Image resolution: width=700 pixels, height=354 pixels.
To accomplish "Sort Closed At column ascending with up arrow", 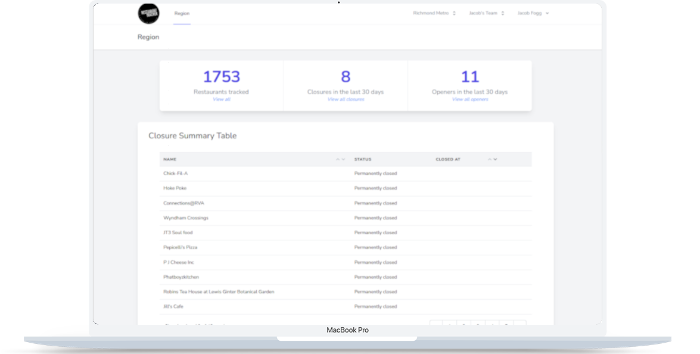I will coord(490,159).
